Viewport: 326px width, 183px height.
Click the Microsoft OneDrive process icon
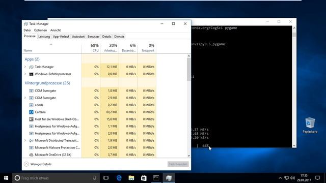pyautogui.click(x=31, y=155)
